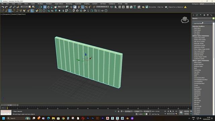
Task: Open Select by Name dialog icon
Action: coord(33,7)
